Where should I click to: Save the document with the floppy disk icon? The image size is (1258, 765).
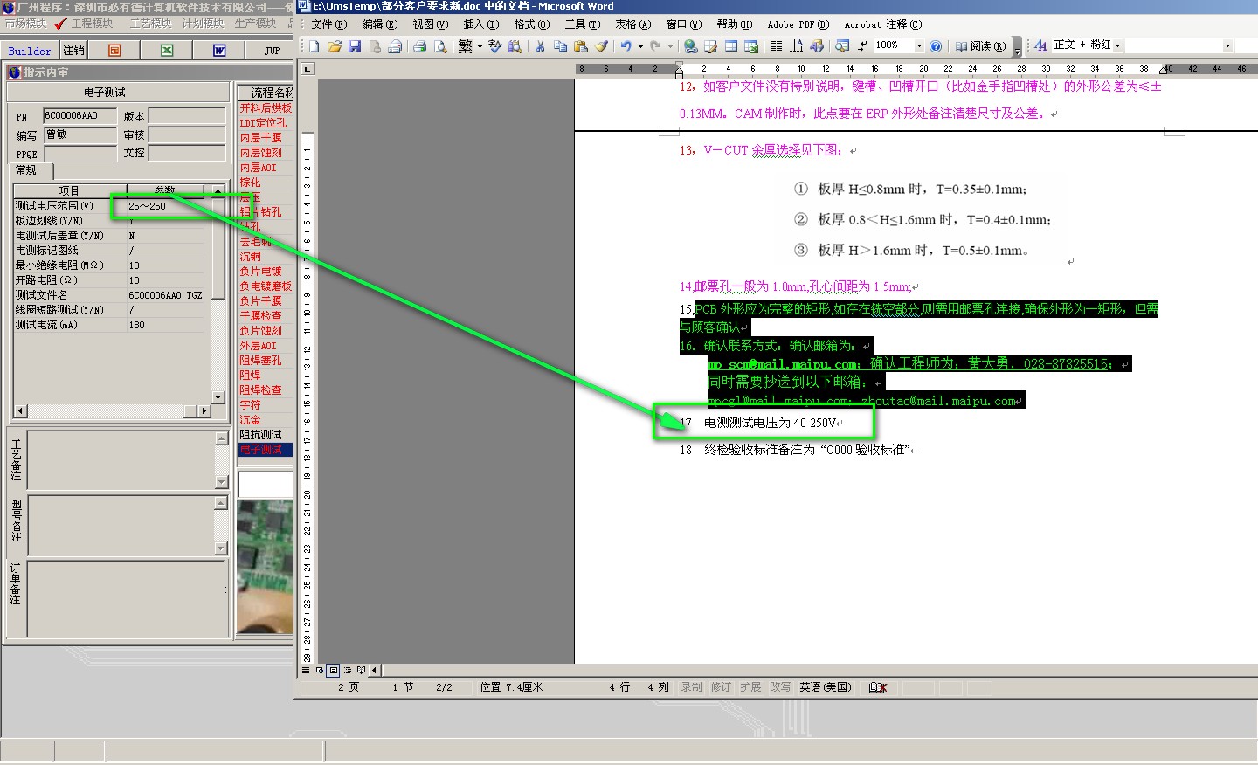[355, 46]
